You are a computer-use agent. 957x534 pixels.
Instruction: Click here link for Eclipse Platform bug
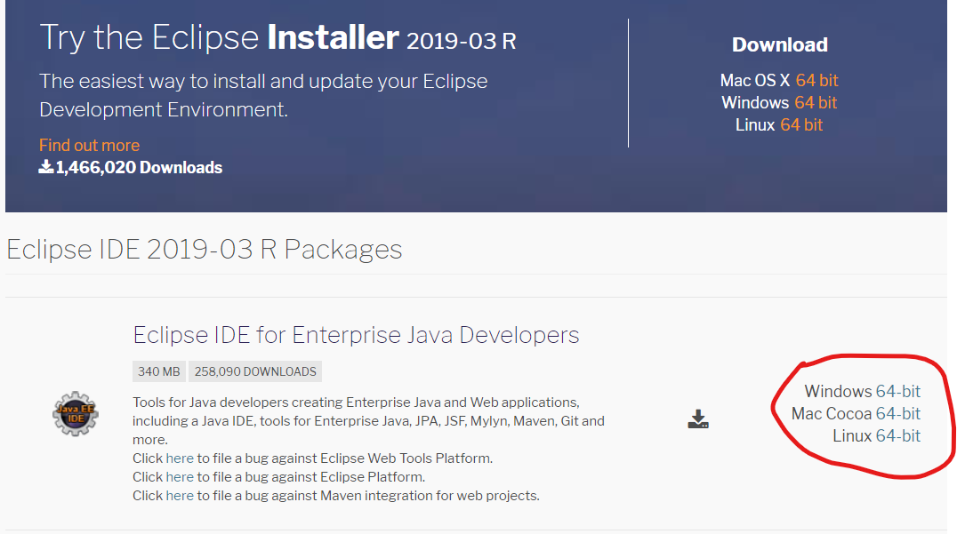[180, 477]
